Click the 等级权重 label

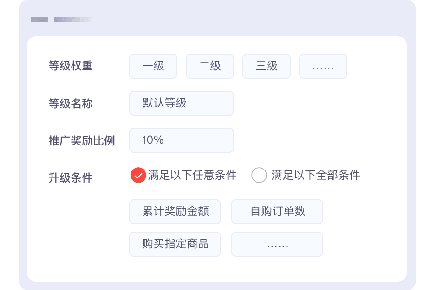(71, 66)
